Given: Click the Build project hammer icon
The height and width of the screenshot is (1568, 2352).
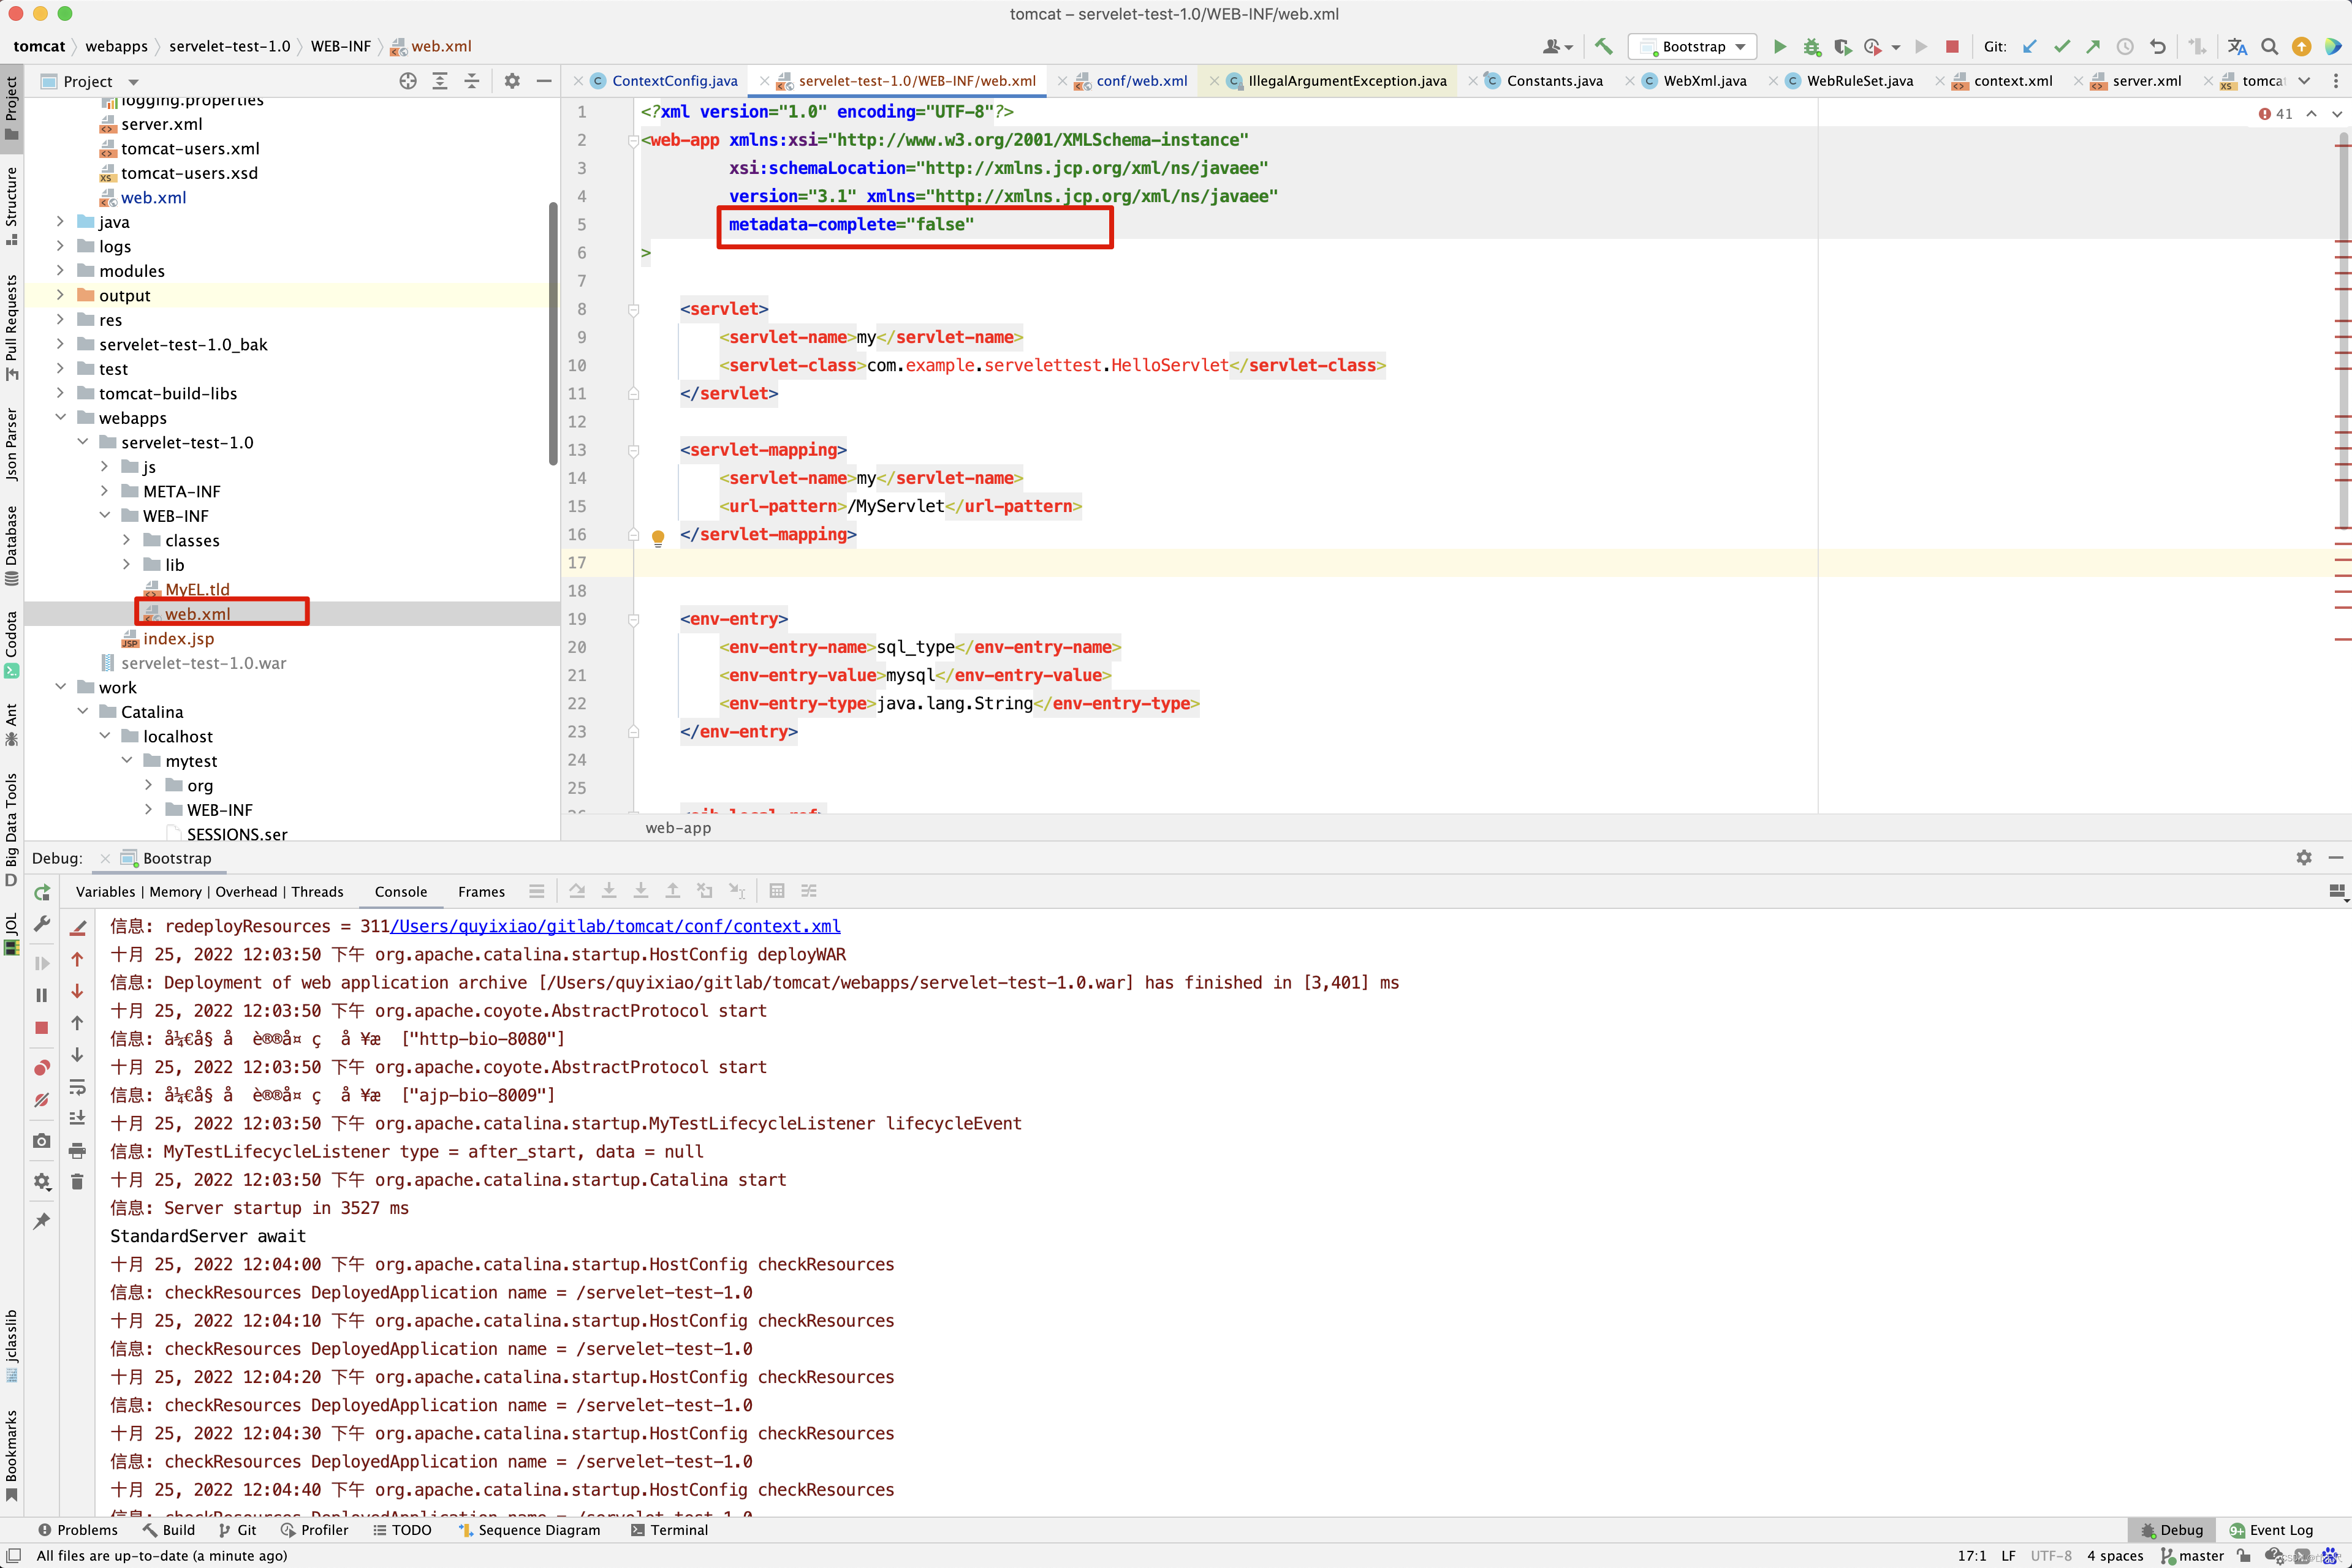Looking at the screenshot, I should coord(1604,46).
